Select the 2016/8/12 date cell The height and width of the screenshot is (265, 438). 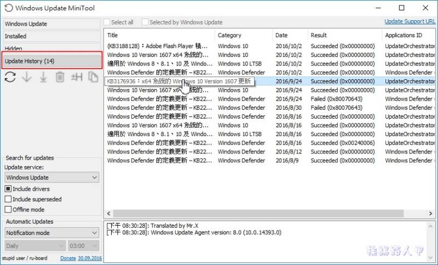point(289,151)
